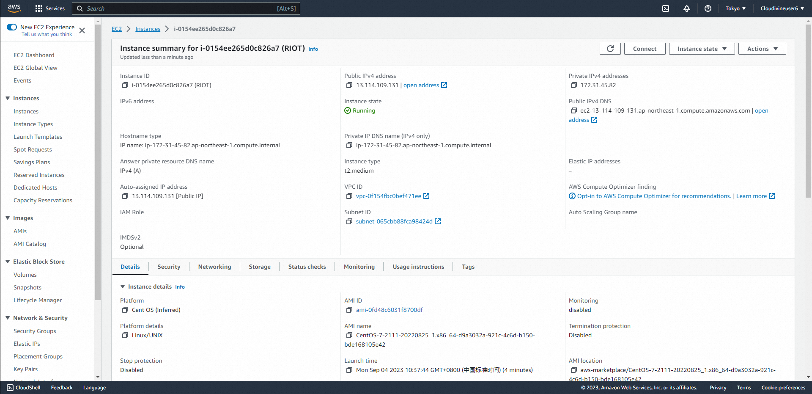Switch to the Networking tab

[214, 267]
